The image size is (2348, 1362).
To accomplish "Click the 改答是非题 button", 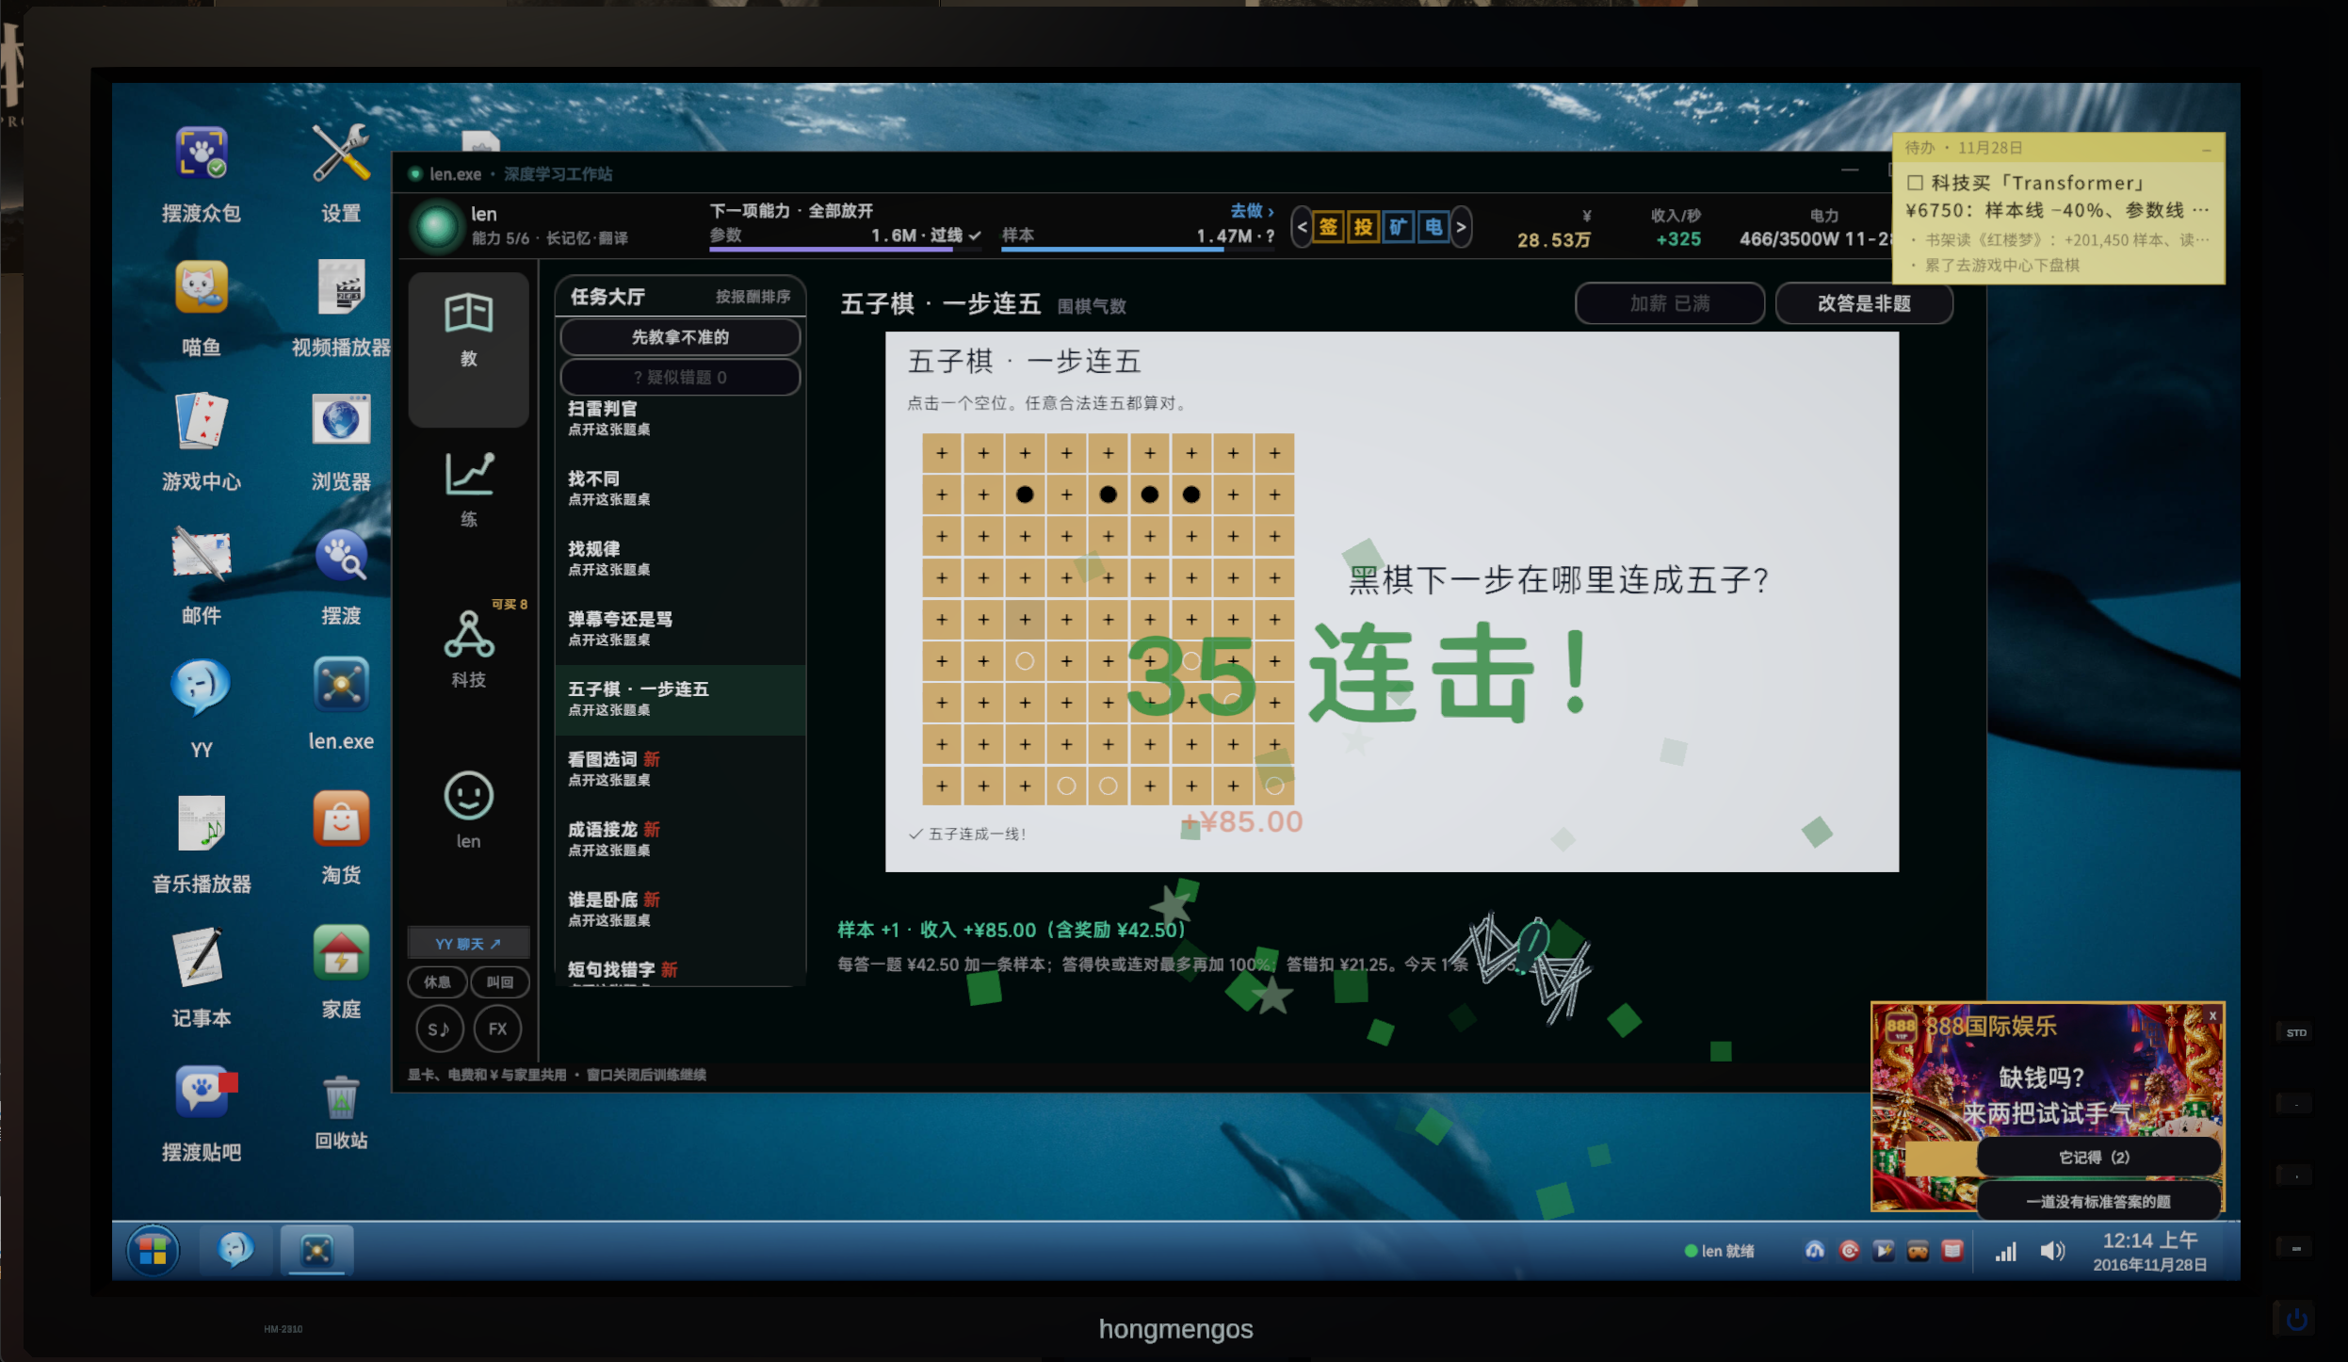I will coord(1863,303).
